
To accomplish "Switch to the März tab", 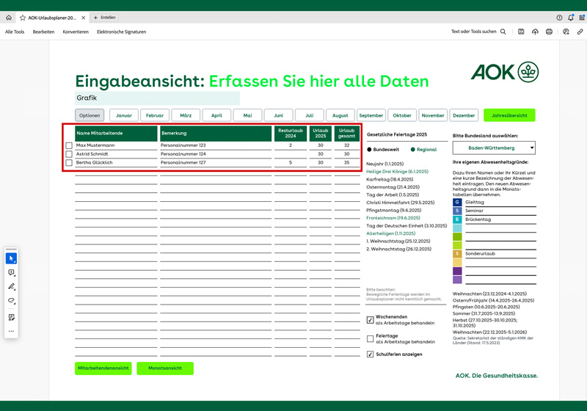I will (186, 115).
